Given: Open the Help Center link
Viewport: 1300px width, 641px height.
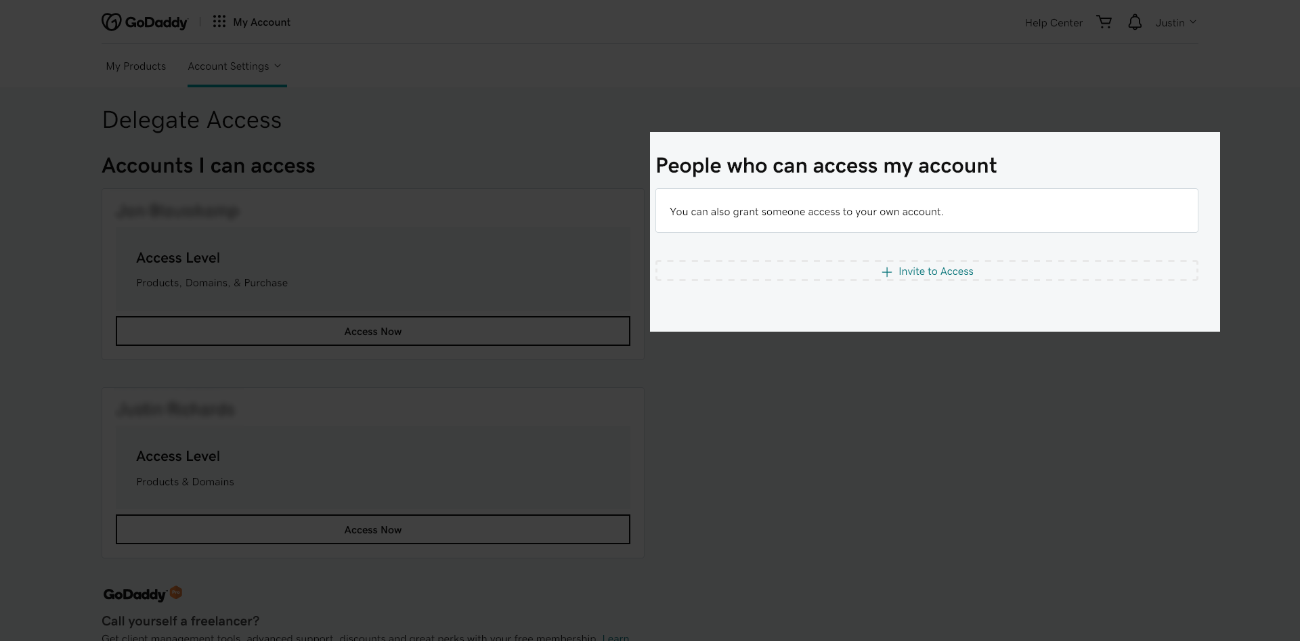Looking at the screenshot, I should pos(1053,23).
